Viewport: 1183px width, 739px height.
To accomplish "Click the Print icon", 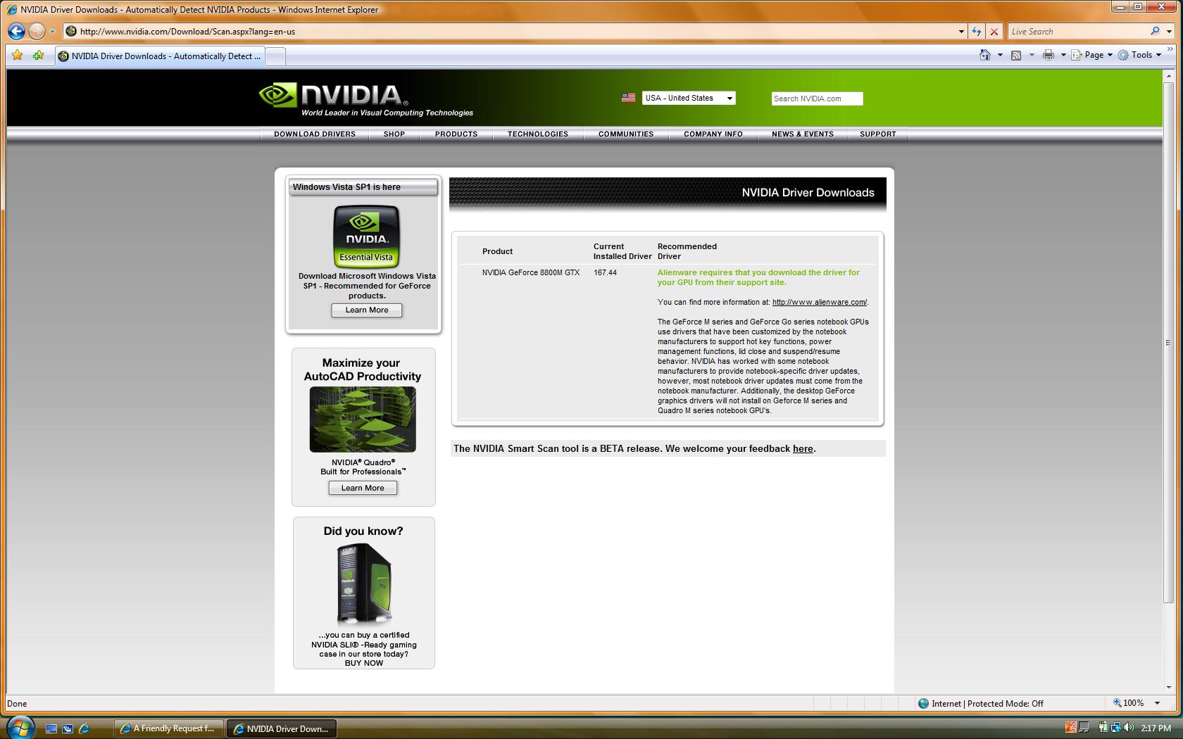I will (x=1049, y=55).
